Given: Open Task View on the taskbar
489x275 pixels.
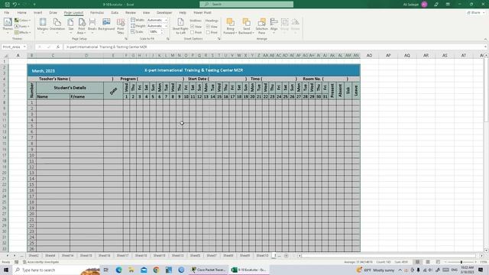Looking at the screenshot, I should coord(106,270).
